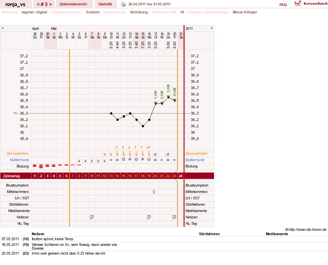Click the 'vaginal / digital' measurement value

click(x=34, y=12)
